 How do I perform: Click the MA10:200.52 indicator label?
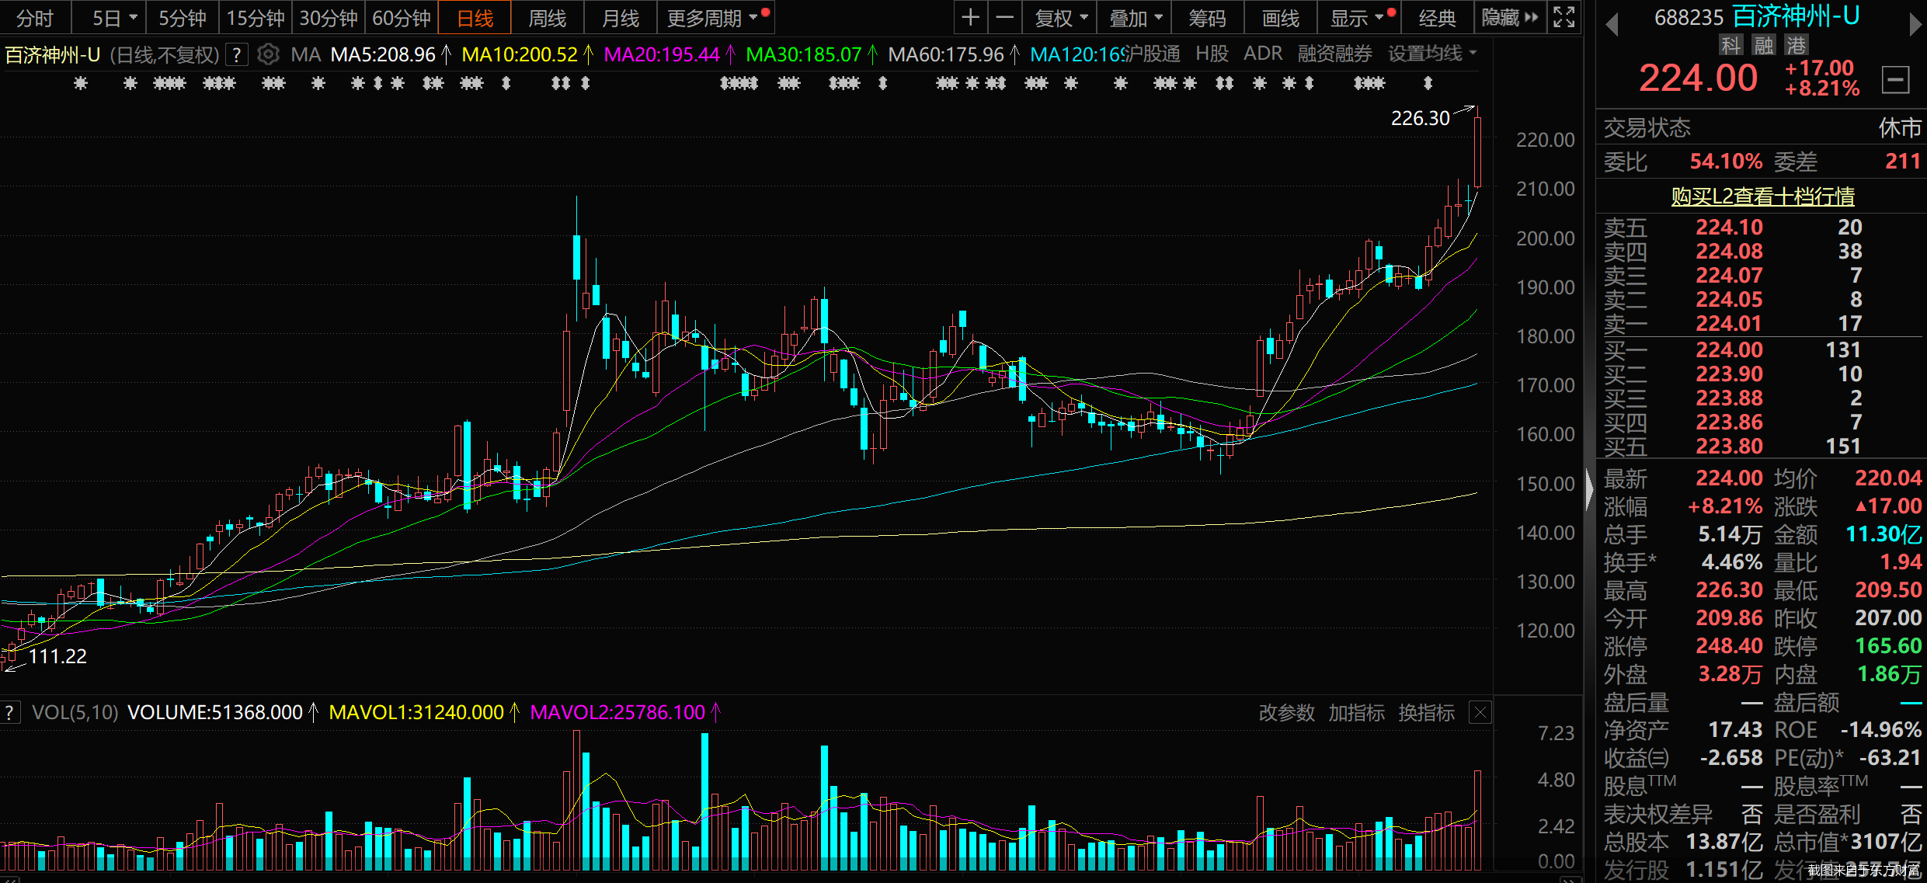tap(520, 54)
